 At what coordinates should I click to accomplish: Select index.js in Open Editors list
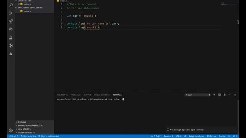click(27, 4)
